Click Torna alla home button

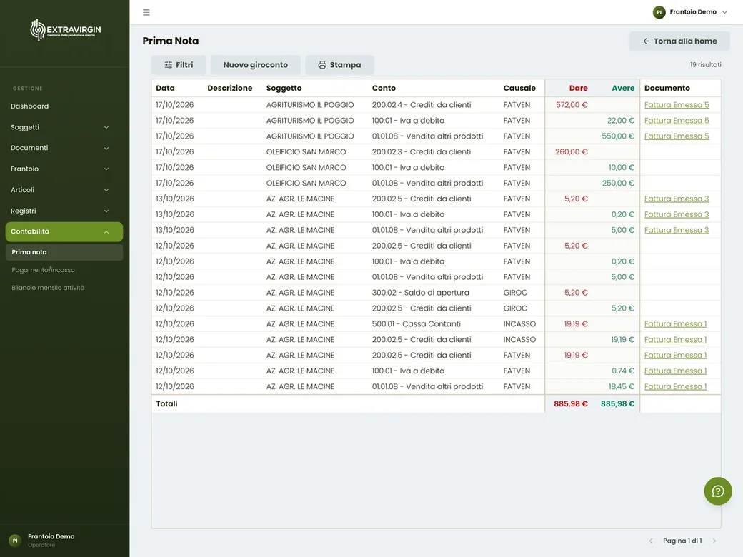point(679,41)
